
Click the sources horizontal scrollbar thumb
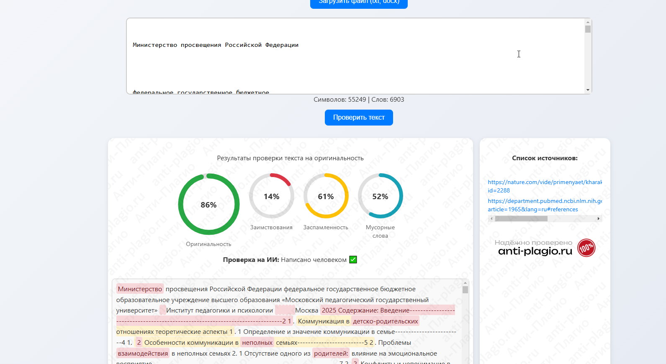coord(521,218)
